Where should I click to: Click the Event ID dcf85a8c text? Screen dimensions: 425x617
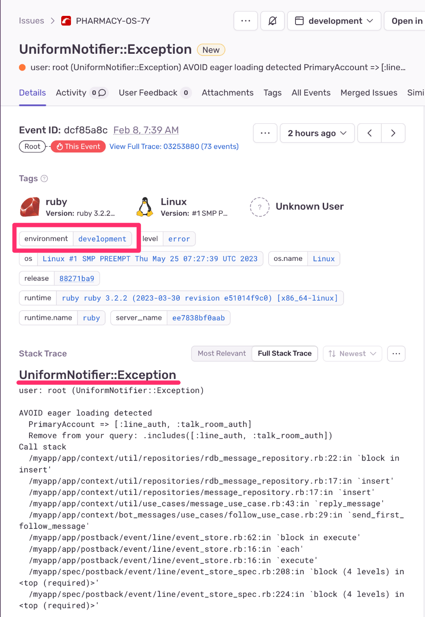[63, 130]
